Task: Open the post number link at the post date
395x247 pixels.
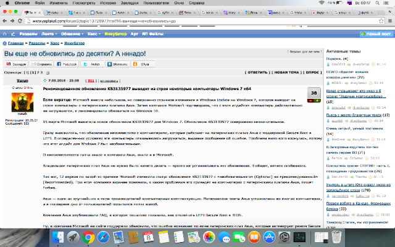Action: click(91, 81)
